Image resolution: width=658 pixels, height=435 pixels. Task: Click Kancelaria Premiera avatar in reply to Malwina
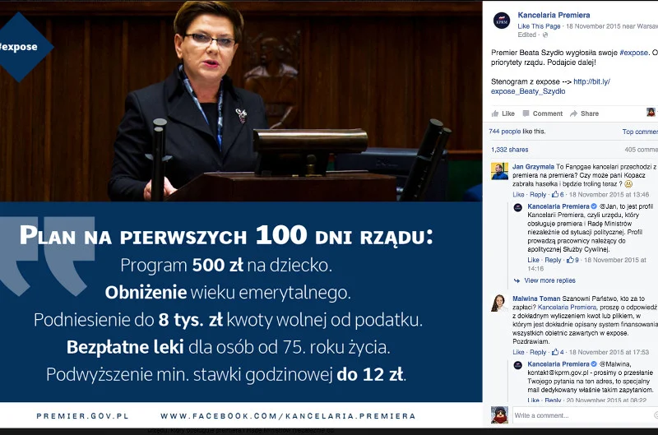(x=518, y=365)
